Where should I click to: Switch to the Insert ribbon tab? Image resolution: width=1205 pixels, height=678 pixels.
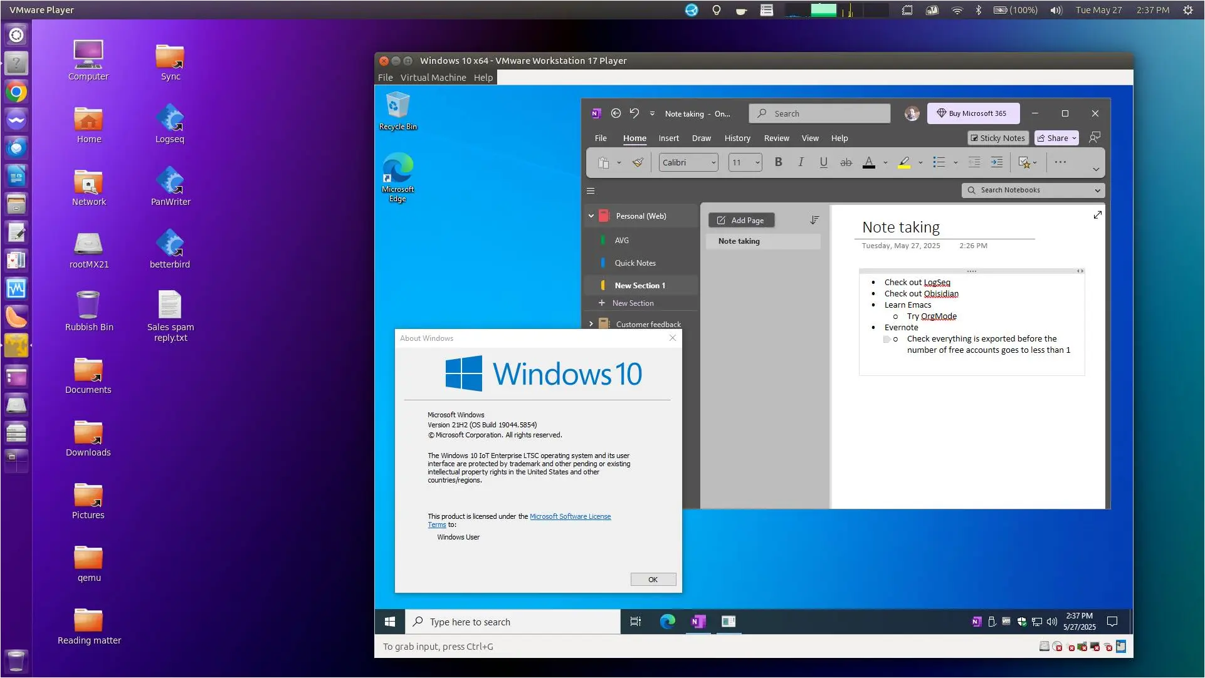[x=668, y=138]
